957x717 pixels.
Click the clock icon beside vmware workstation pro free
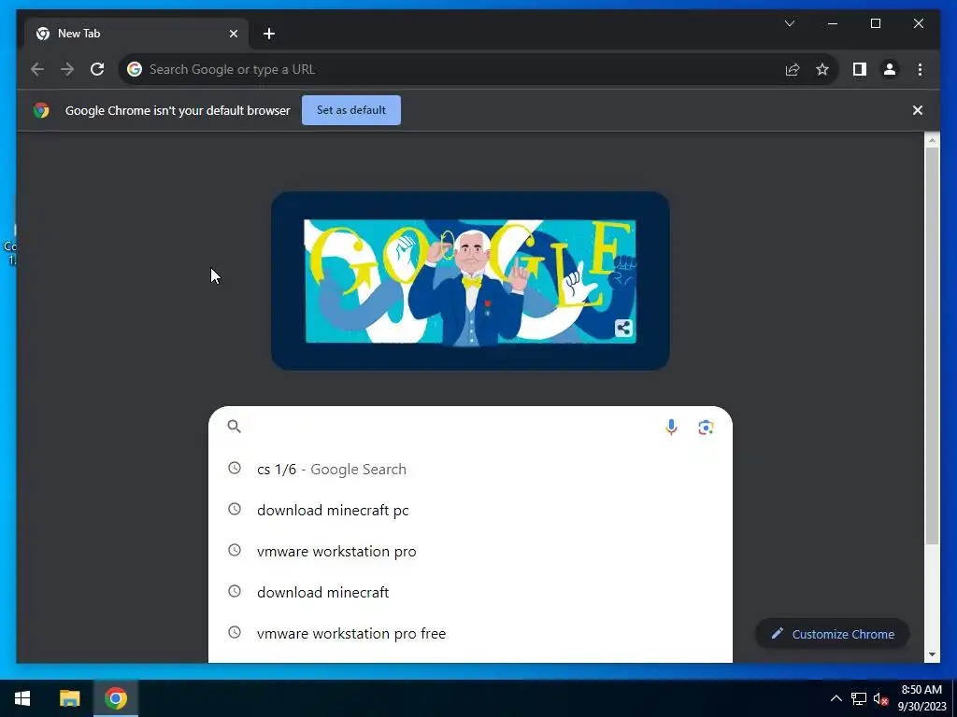pyautogui.click(x=235, y=632)
